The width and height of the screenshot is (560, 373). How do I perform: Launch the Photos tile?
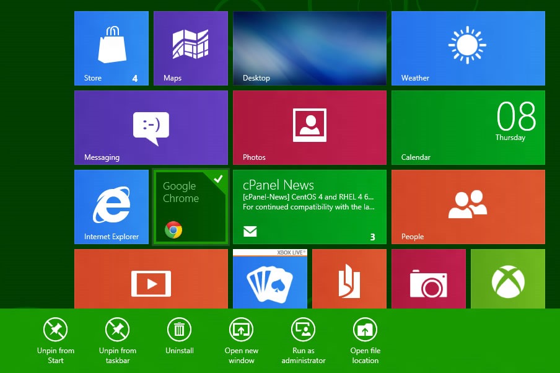[310, 127]
